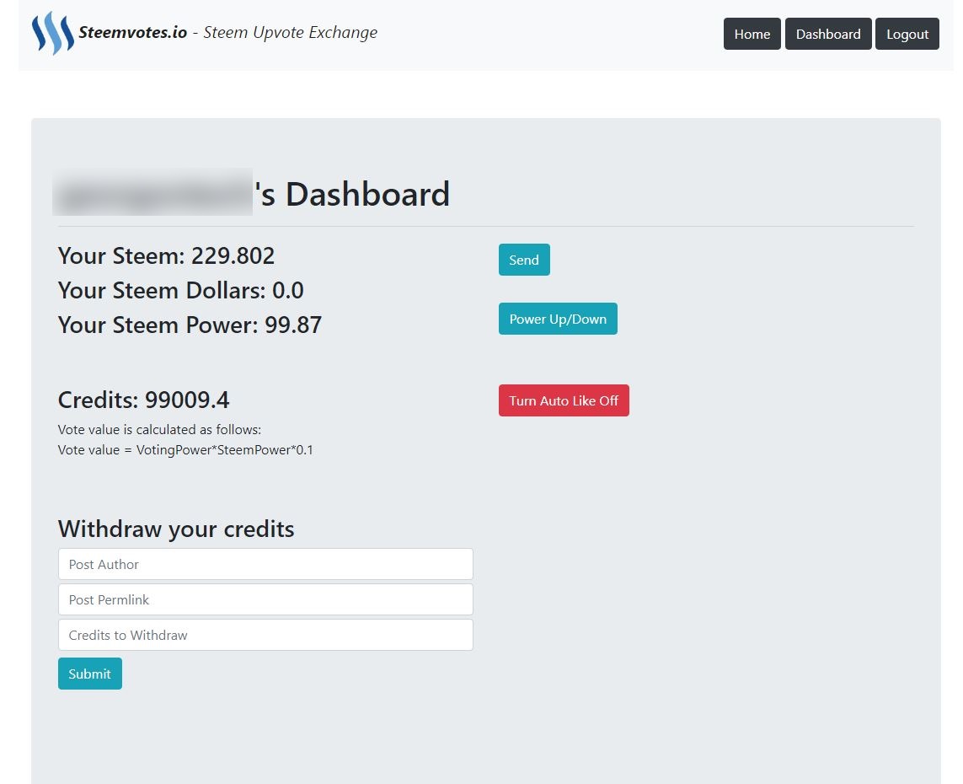Select the 'Your Steem: 229.802' text
Screen dimensions: 963x784
click(167, 255)
